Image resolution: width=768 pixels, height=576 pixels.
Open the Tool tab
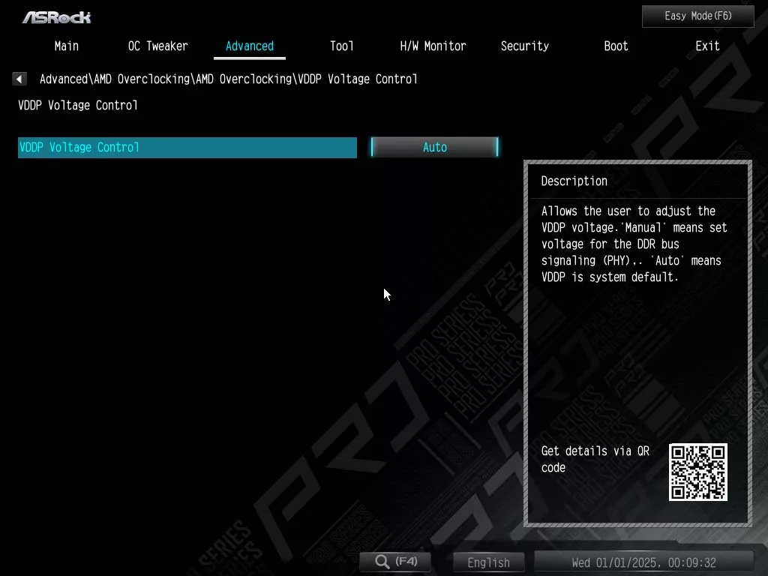tap(341, 46)
